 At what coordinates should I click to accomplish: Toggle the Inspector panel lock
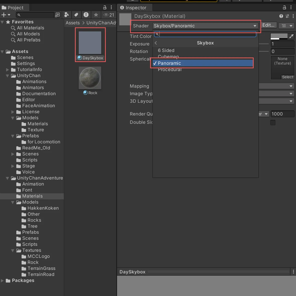click(284, 8)
